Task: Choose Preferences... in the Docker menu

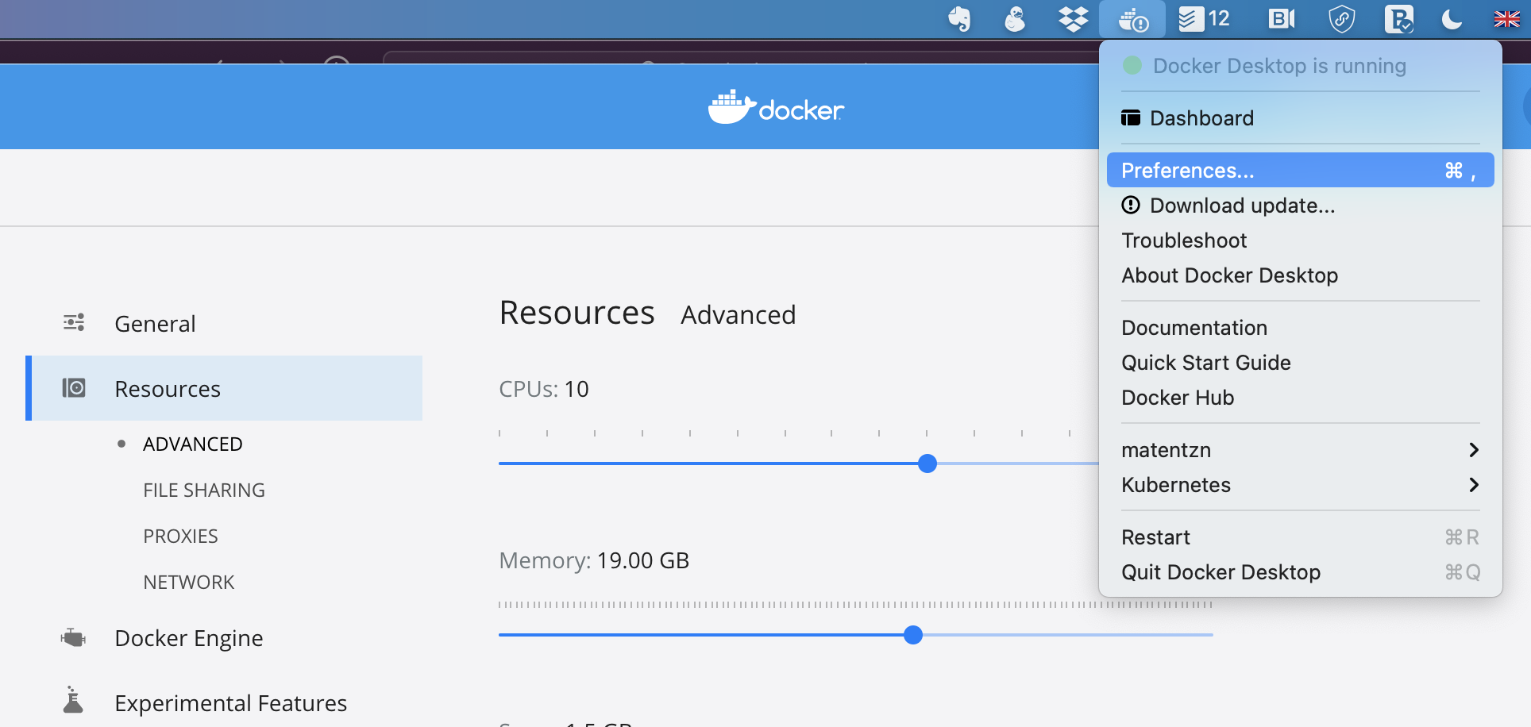Action: [x=1300, y=170]
